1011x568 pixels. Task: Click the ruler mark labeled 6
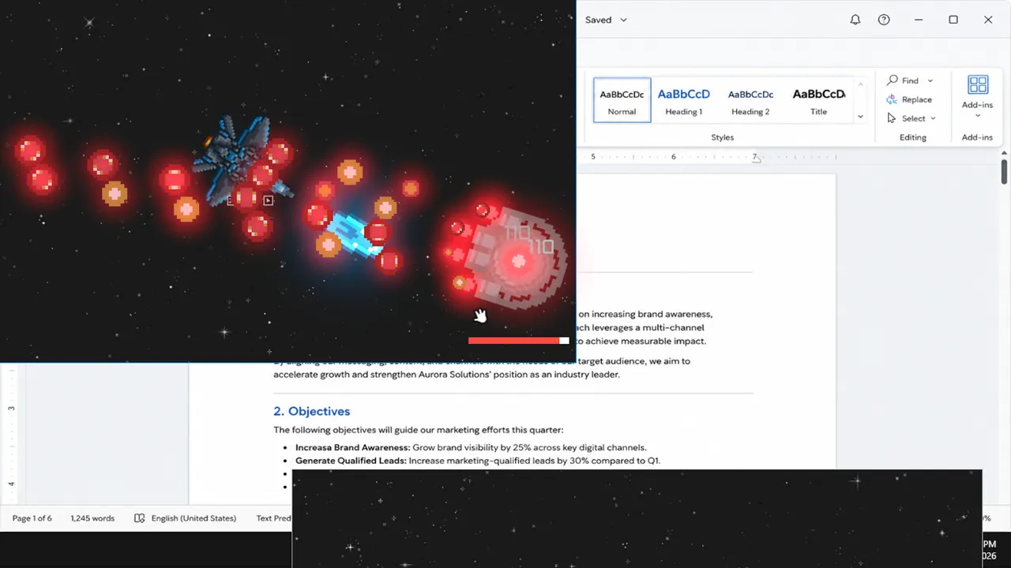[x=674, y=157]
